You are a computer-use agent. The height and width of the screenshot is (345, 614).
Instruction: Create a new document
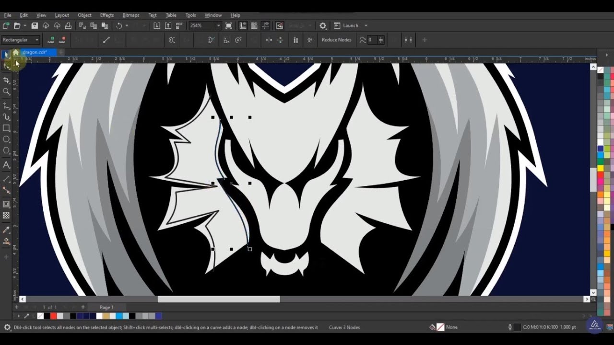6,25
